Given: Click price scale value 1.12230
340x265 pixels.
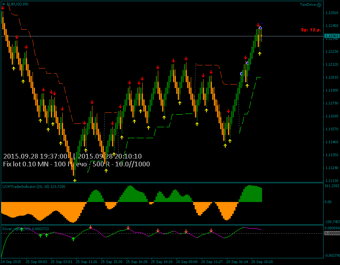Looking at the screenshot, I should click(x=332, y=52).
